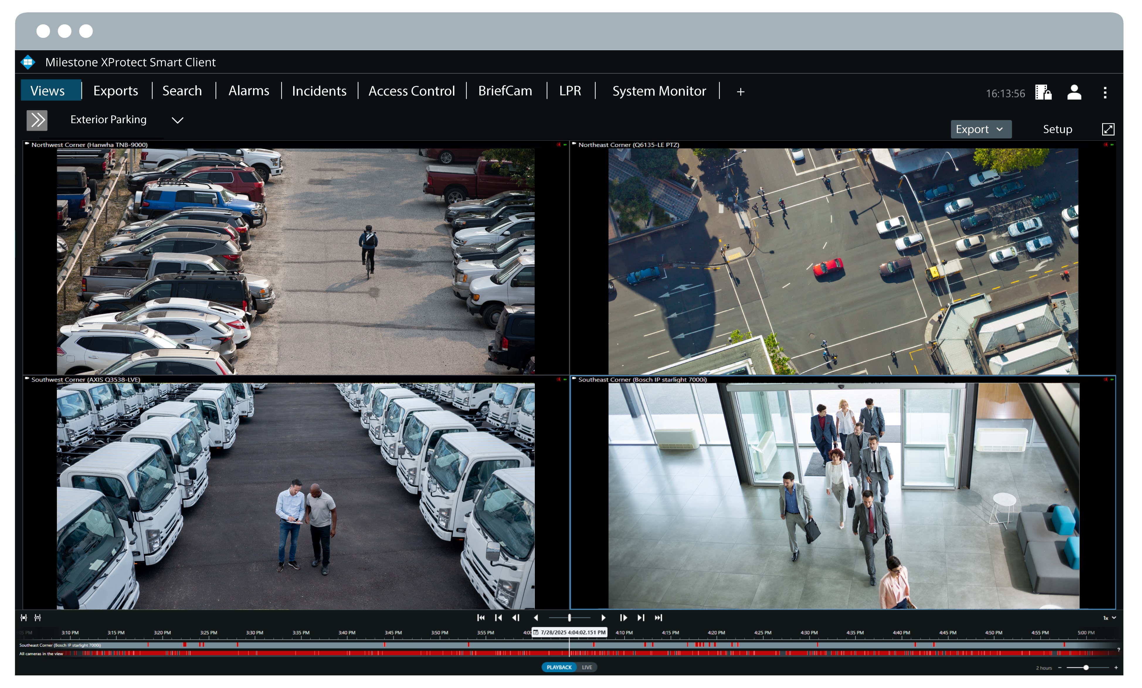Click the Setup button
Screen dimensions: 1142x688
[1057, 129]
